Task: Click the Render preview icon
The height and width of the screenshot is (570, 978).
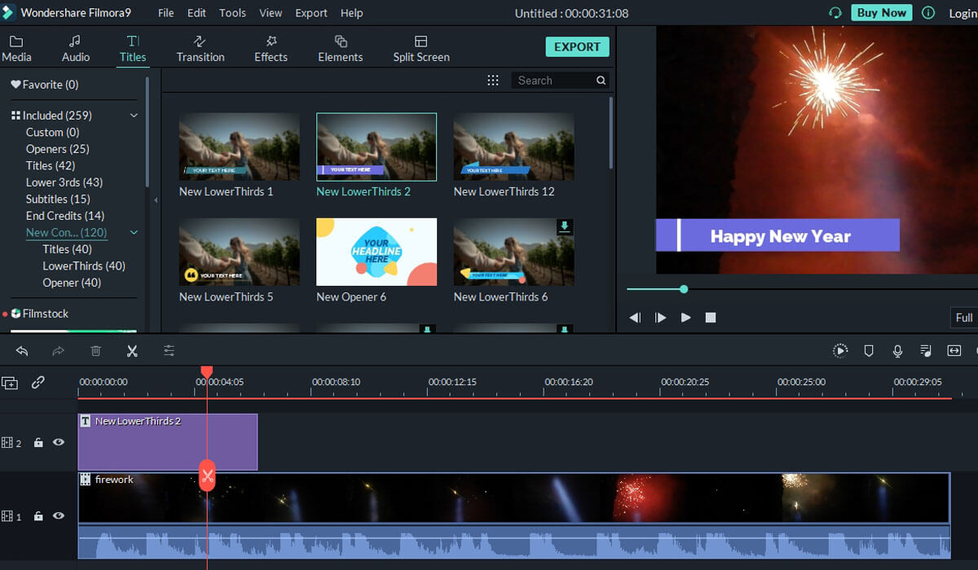Action: [840, 351]
